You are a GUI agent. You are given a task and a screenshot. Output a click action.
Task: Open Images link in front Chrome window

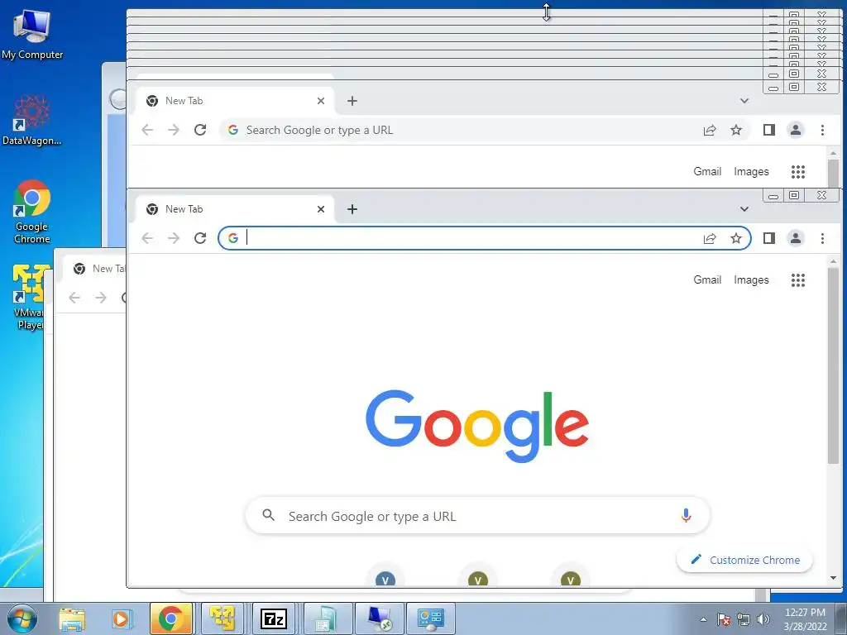tap(751, 279)
